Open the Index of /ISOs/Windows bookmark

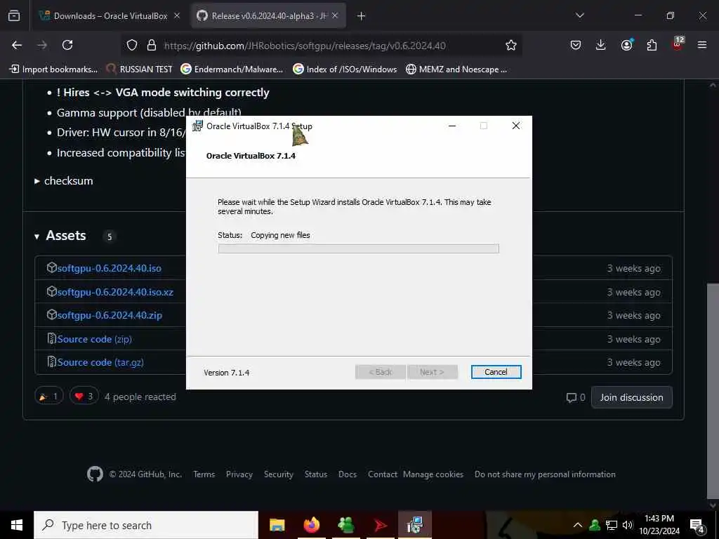pos(345,69)
